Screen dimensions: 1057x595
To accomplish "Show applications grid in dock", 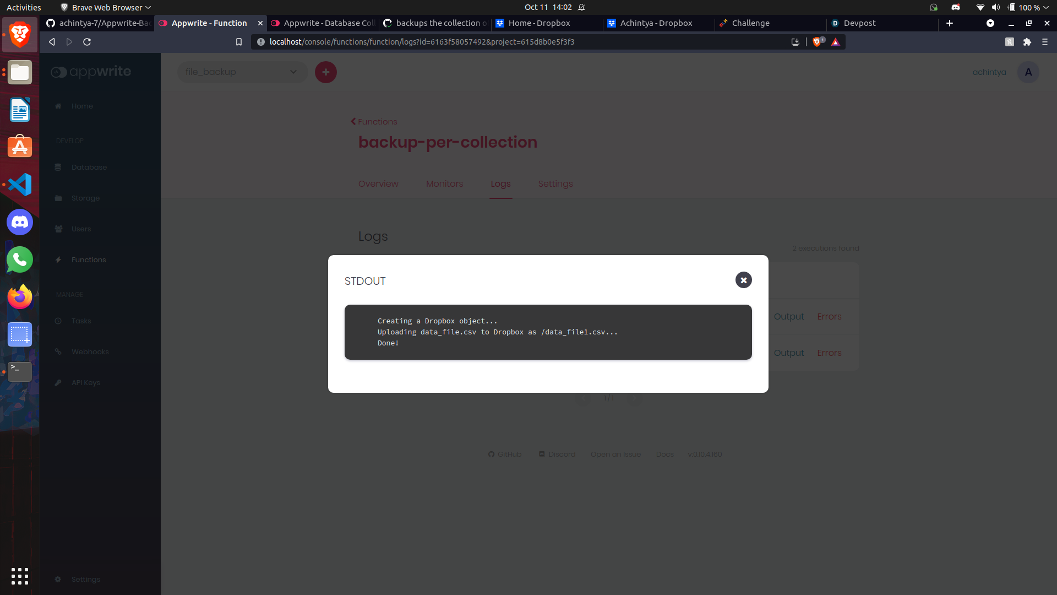I will pyautogui.click(x=20, y=576).
